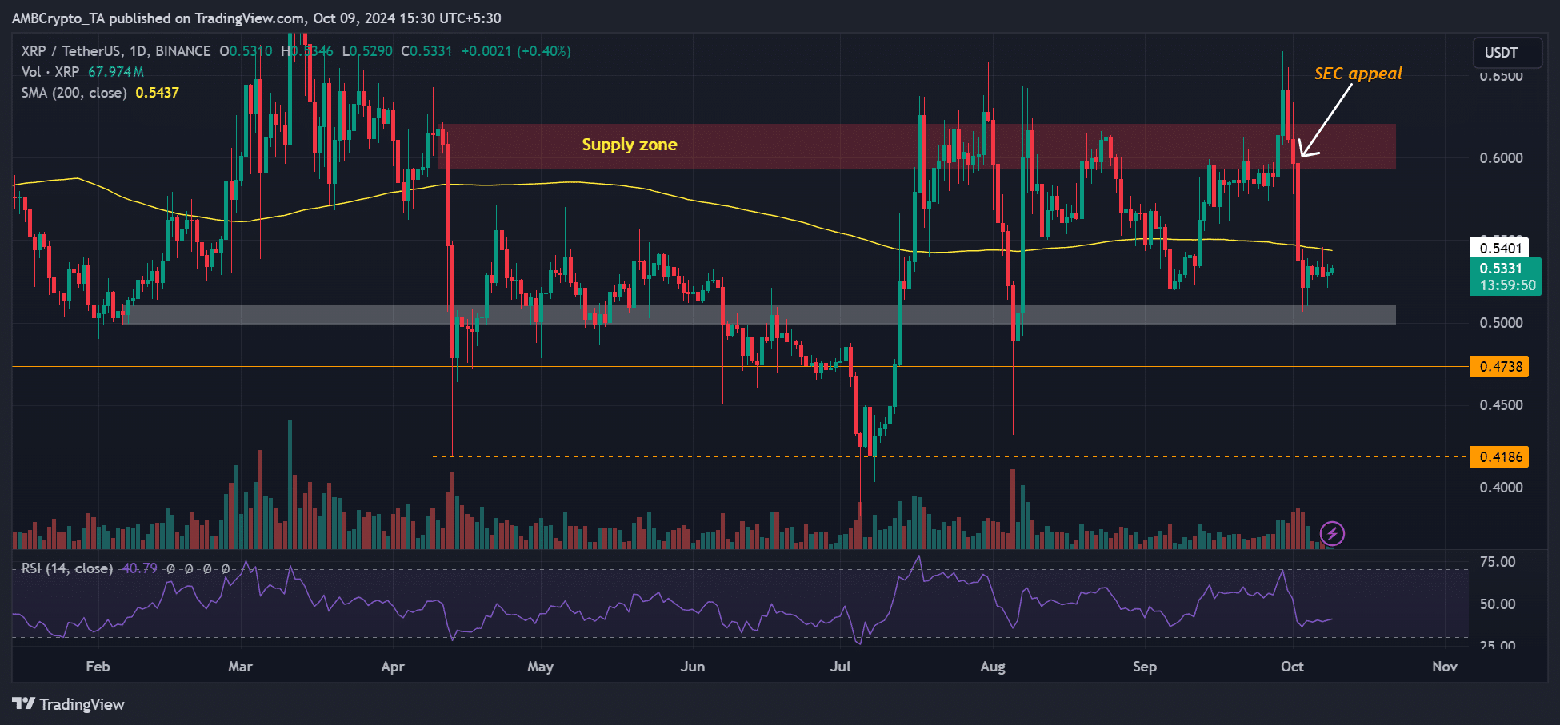Click the AMBCrypto_TA published header text
1560x725 pixels.
(256, 18)
